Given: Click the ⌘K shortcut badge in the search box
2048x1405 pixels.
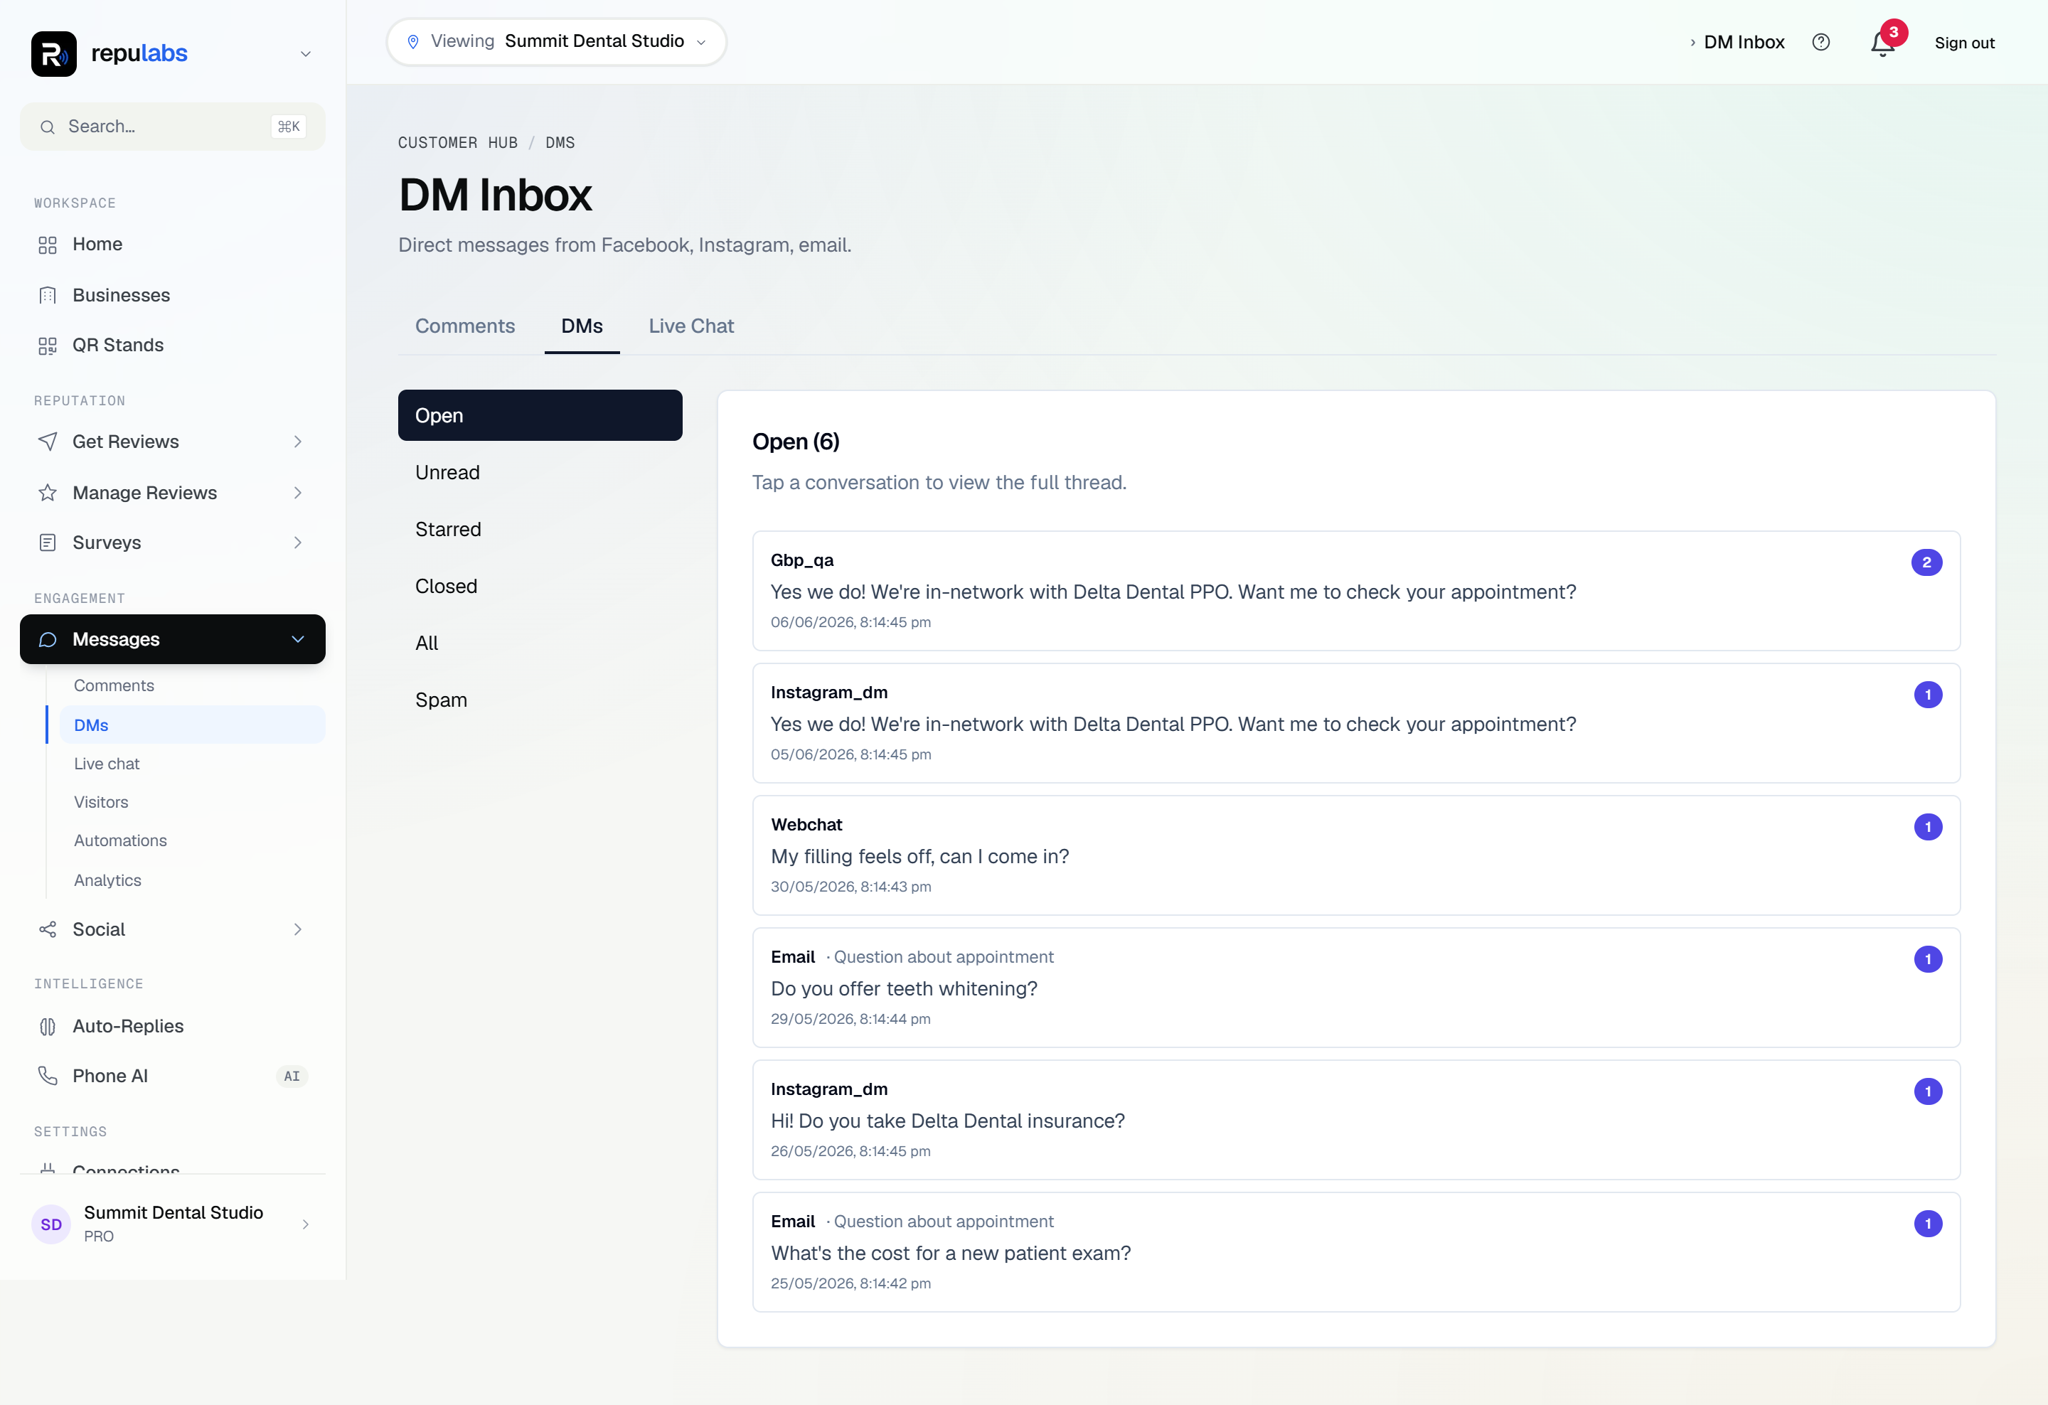Looking at the screenshot, I should [289, 127].
